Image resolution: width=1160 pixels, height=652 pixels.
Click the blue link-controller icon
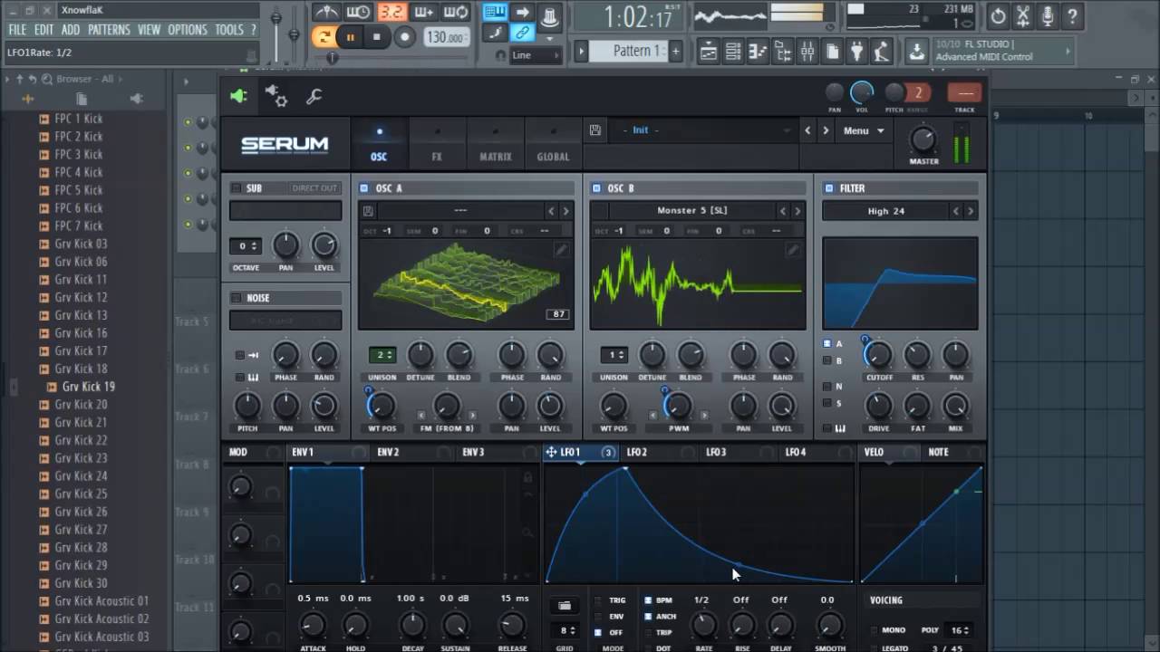pyautogui.click(x=522, y=33)
